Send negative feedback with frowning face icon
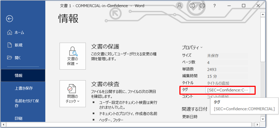This screenshot has width=279, height=128. click(x=202, y=6)
